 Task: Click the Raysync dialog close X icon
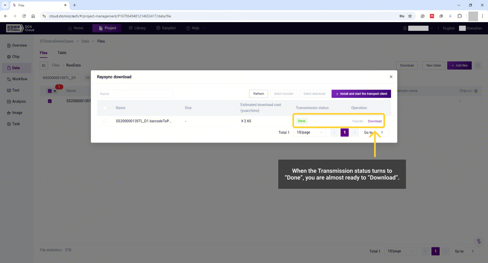pyautogui.click(x=391, y=77)
